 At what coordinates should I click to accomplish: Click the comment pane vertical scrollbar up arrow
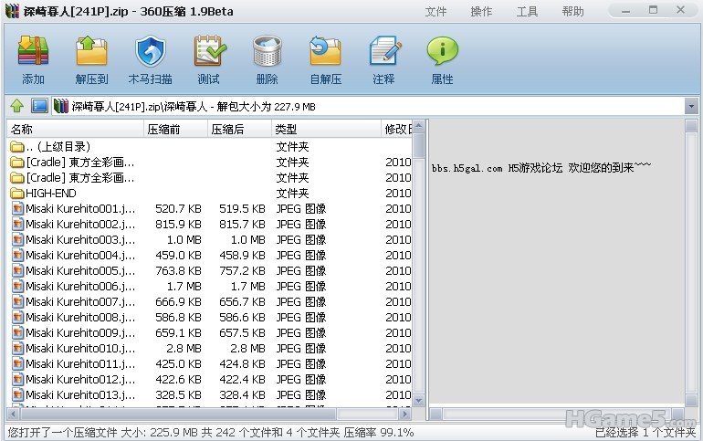691,126
